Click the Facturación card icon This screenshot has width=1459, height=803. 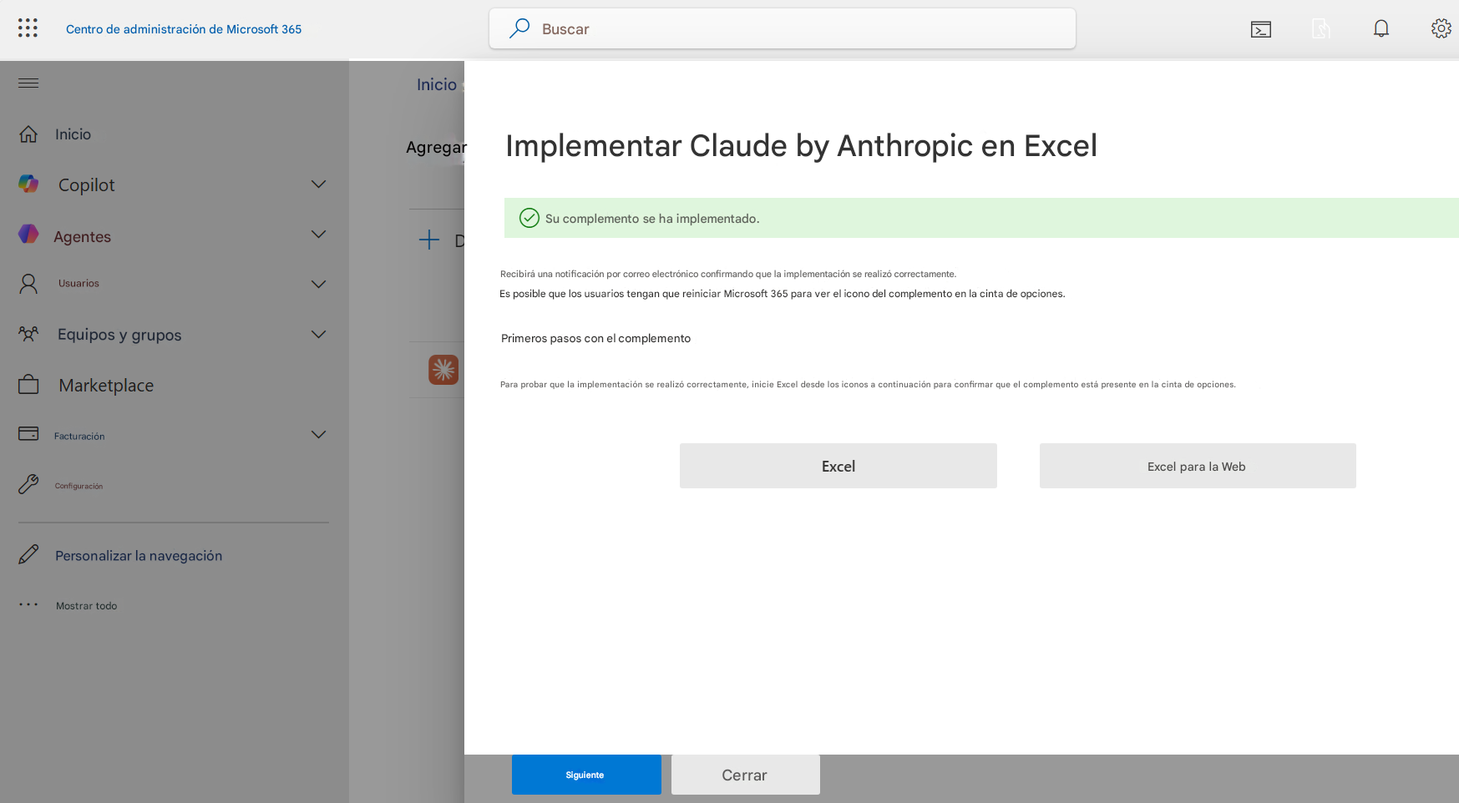(28, 433)
